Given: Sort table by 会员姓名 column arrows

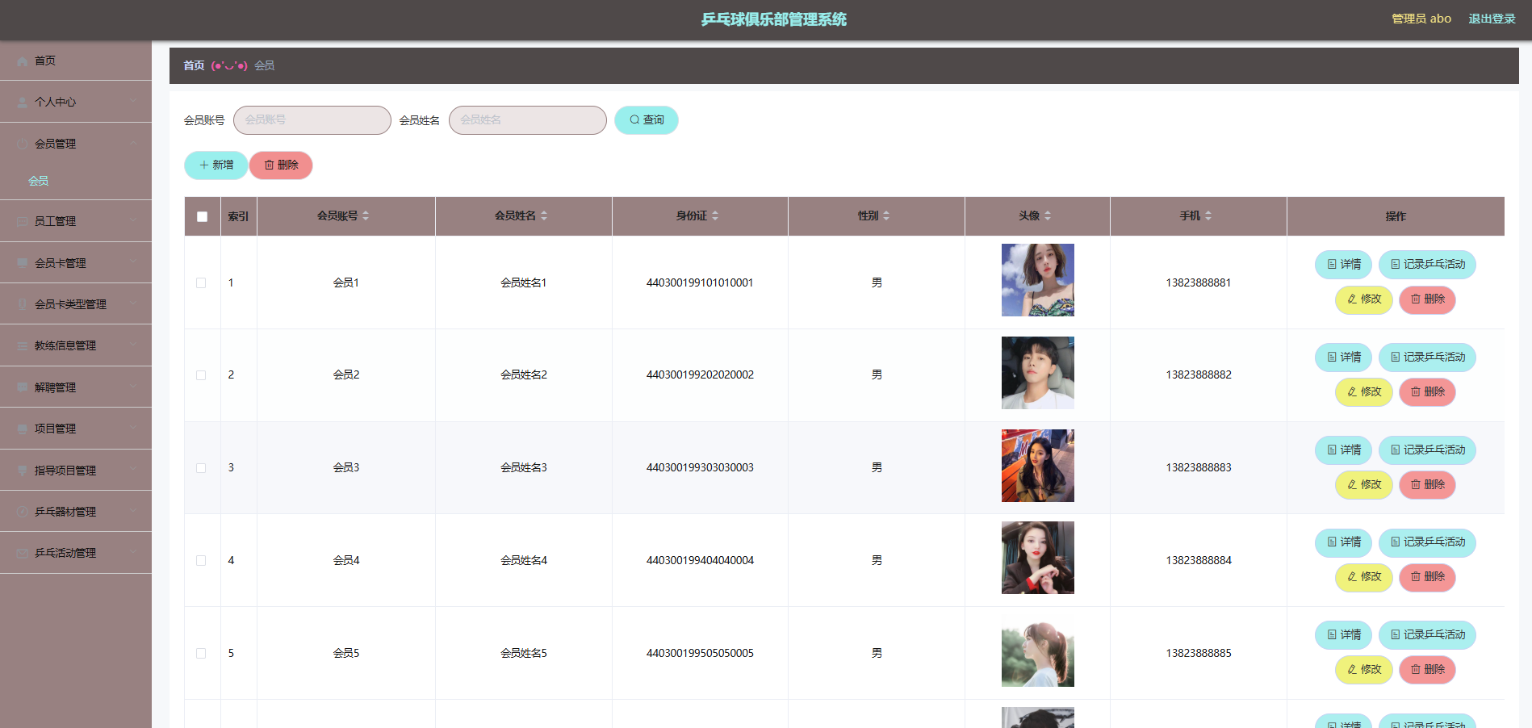Looking at the screenshot, I should [x=544, y=215].
